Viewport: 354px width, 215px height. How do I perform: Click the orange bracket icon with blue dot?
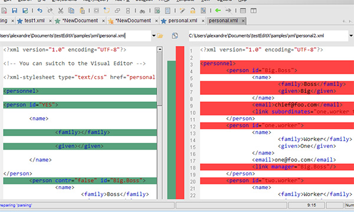click(106, 11)
